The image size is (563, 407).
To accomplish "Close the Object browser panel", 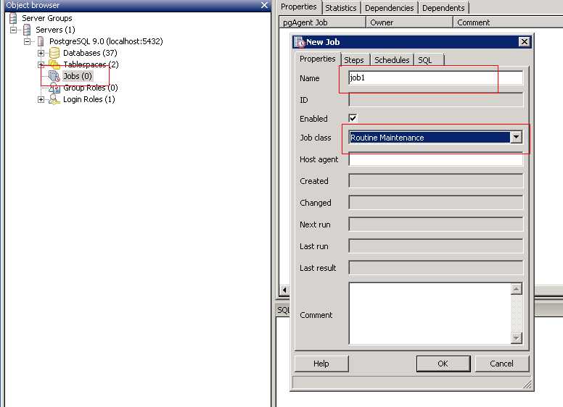I will 265,5.
